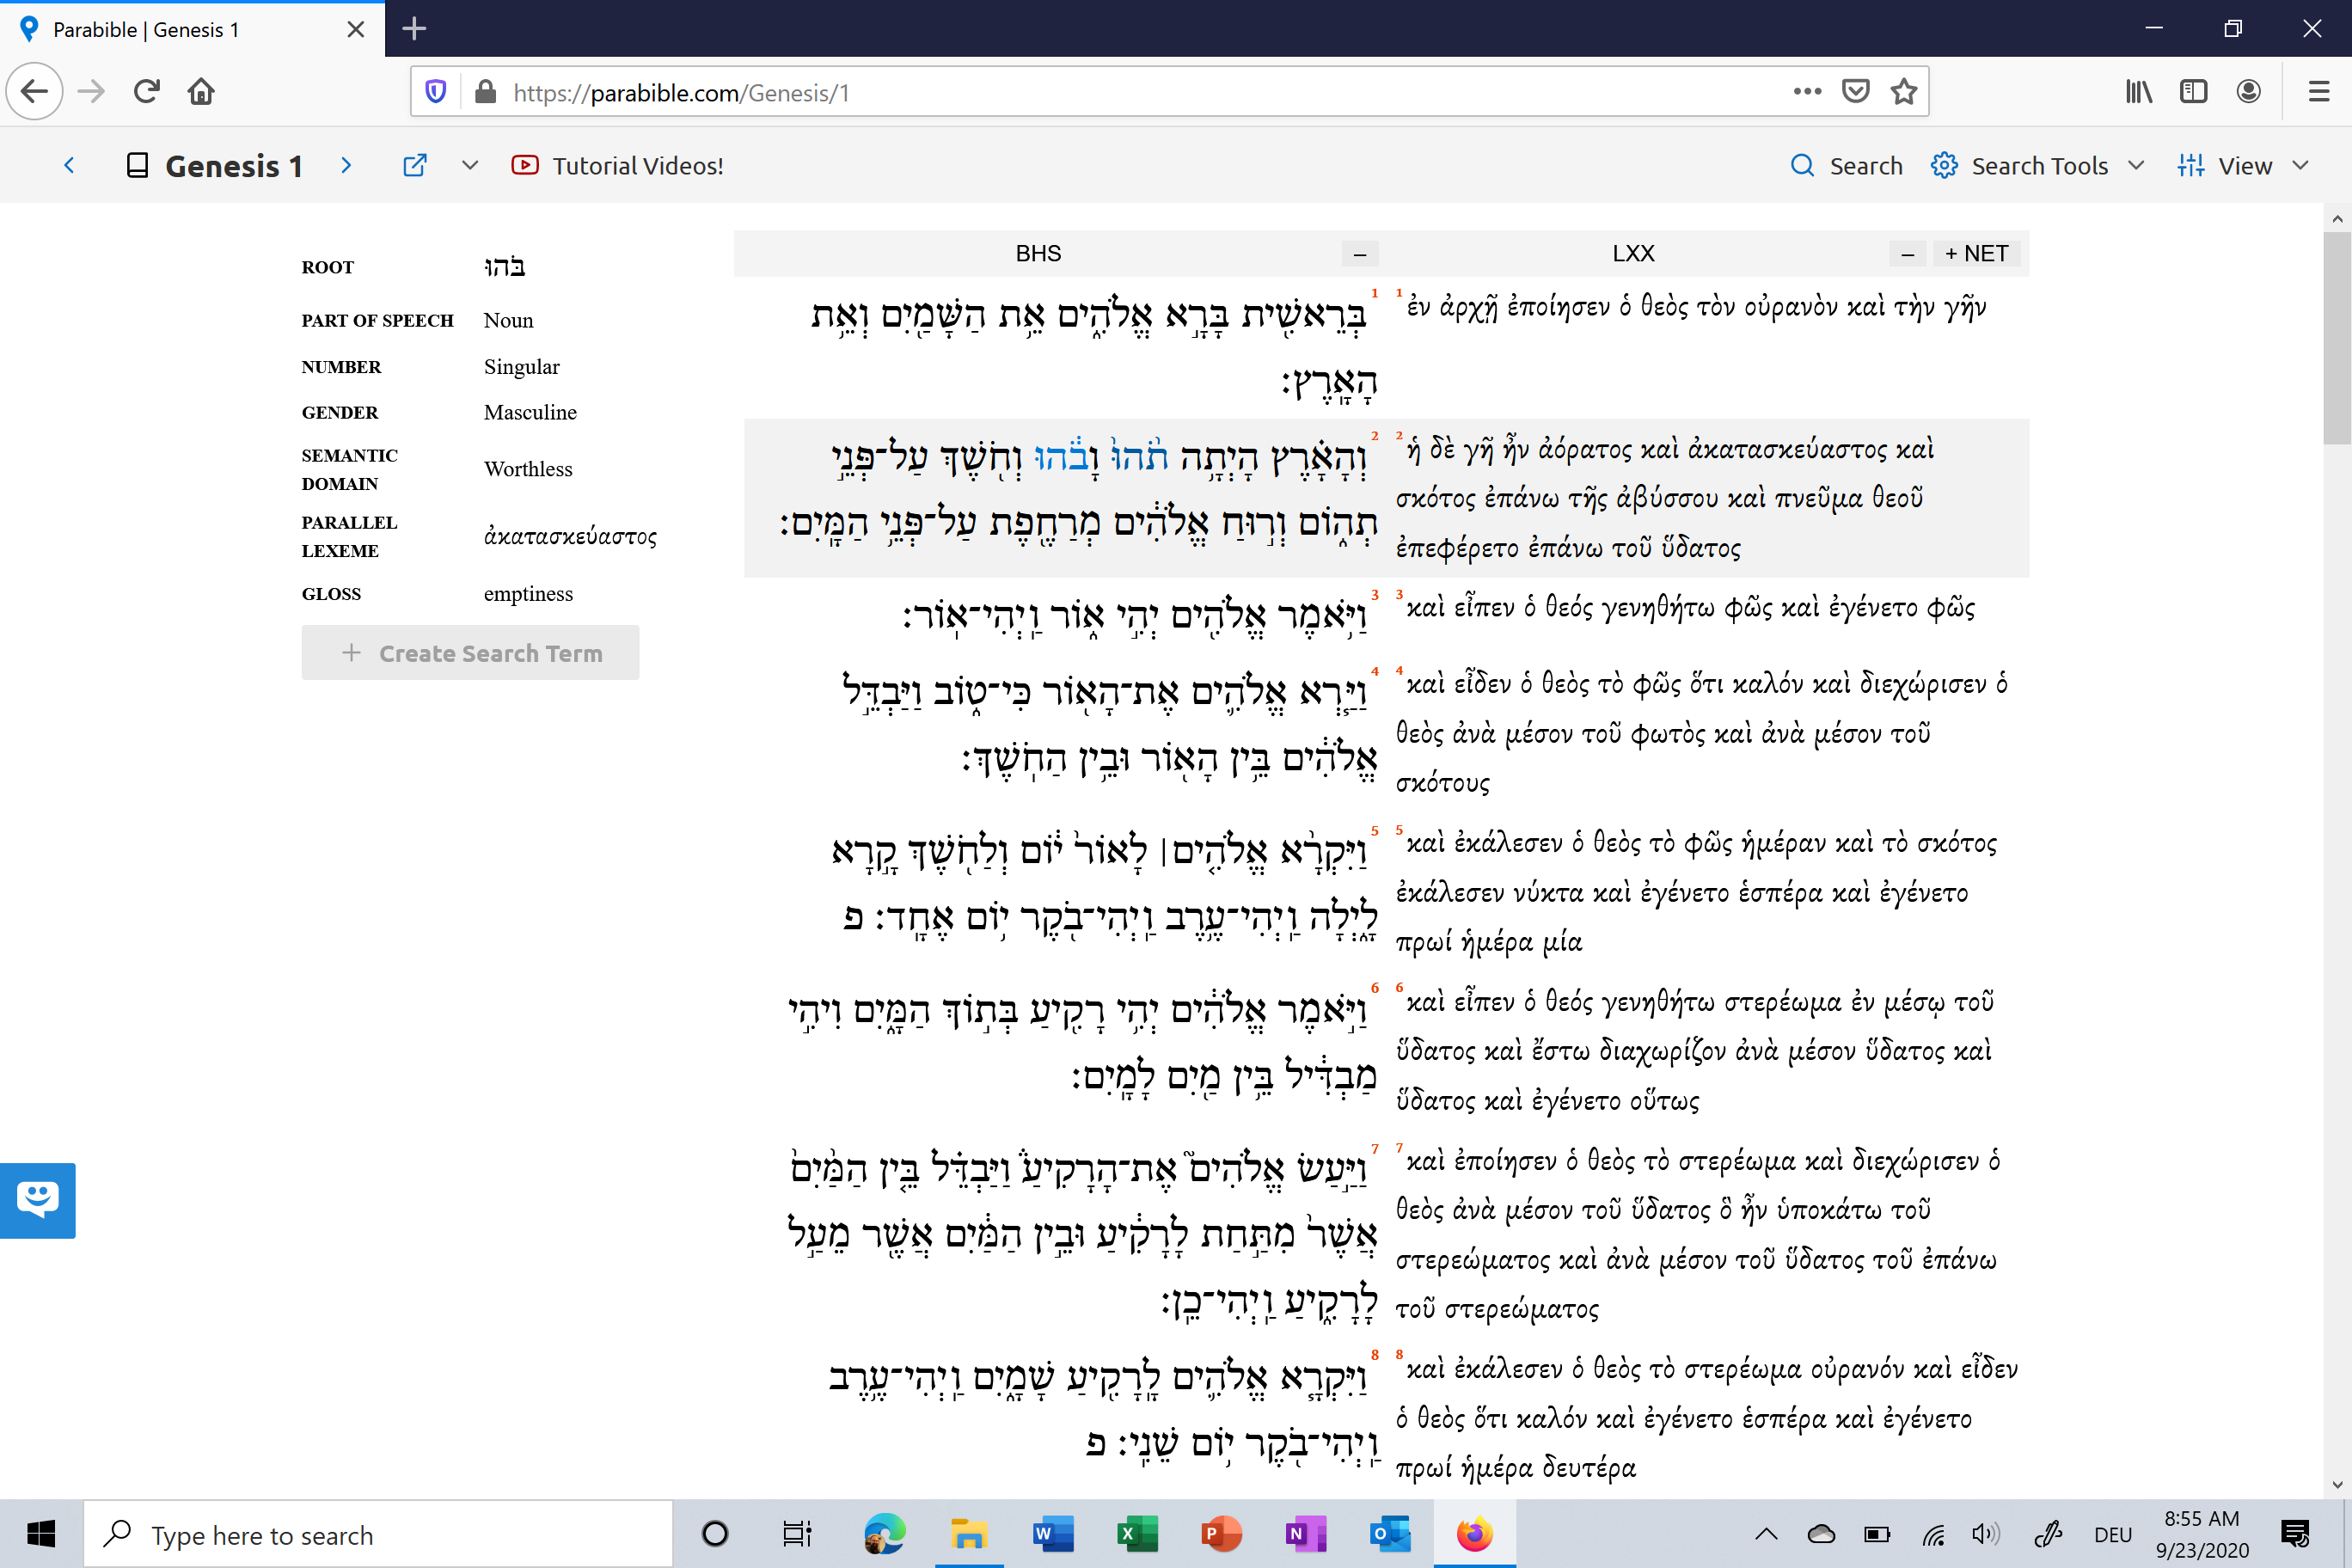Click Greek word ἀκατασκεύαστος in parallel lexeme
Viewport: 2352px width, 1568px height.
pyautogui.click(x=570, y=537)
